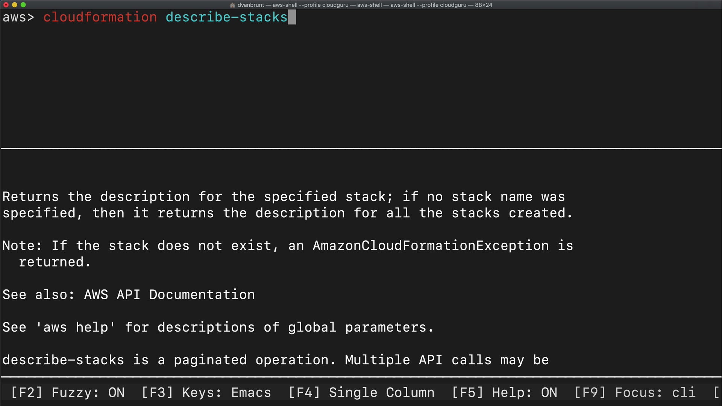Click the green zoom window button
Viewport: 722px width, 406px height.
coord(23,5)
